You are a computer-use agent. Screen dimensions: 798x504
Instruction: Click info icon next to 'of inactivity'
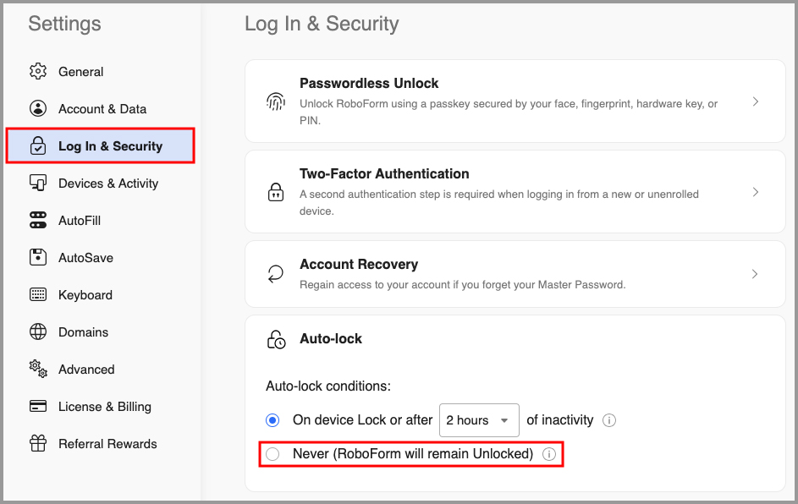609,420
